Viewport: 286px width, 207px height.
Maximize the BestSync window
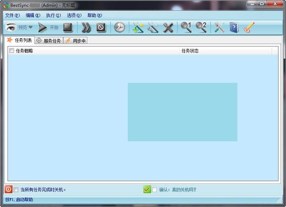[262, 4]
